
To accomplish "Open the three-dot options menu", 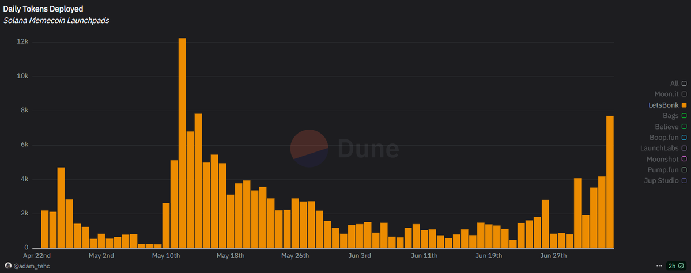I will 659,266.
